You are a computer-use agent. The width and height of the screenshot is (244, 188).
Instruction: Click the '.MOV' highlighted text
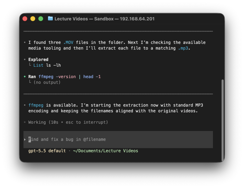[68, 43]
